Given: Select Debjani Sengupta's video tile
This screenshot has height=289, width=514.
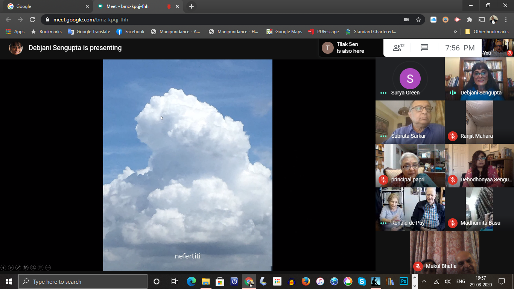Looking at the screenshot, I should tap(479, 79).
